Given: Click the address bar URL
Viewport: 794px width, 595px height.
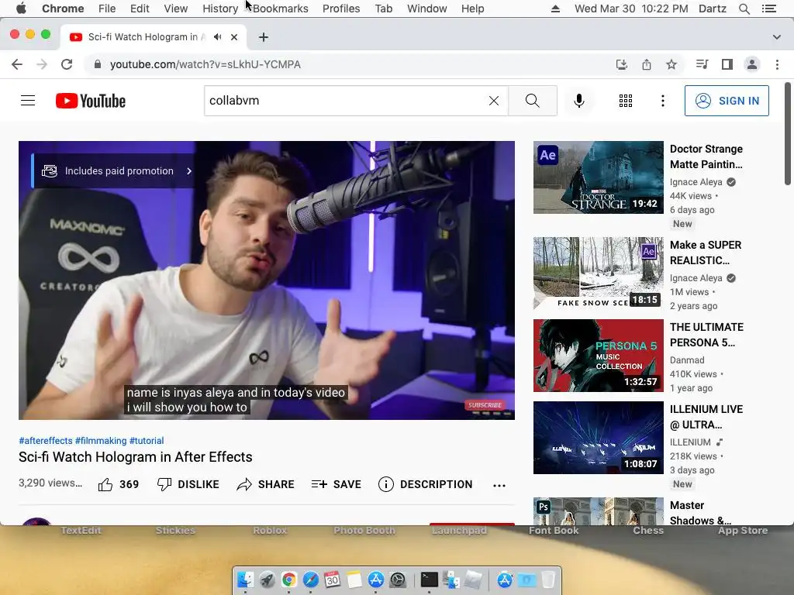Looking at the screenshot, I should 205,64.
